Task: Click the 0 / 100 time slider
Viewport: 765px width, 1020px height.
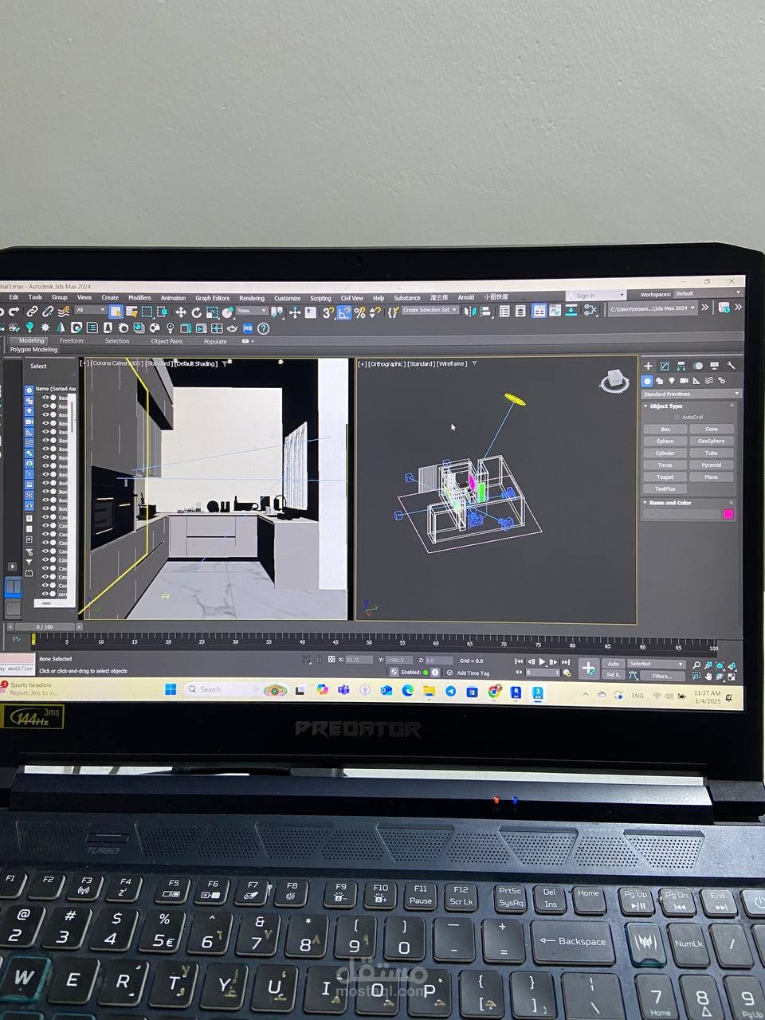Action: pos(45,626)
